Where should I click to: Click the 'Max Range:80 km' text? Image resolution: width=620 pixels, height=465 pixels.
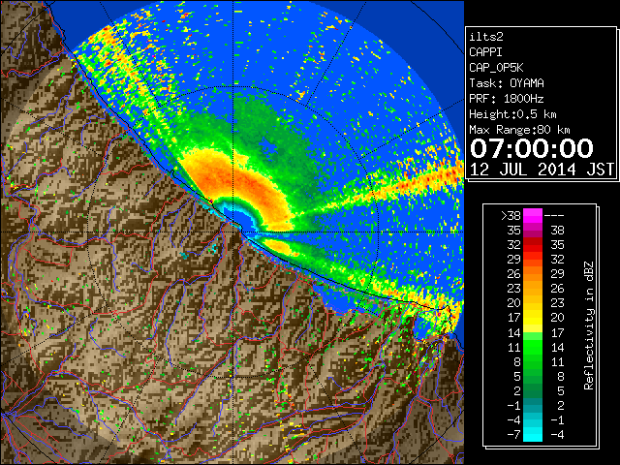click(x=519, y=130)
